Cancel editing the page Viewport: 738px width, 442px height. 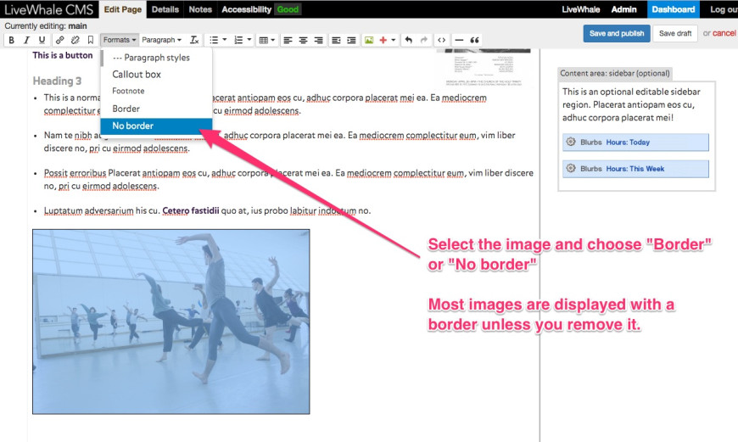coord(724,33)
